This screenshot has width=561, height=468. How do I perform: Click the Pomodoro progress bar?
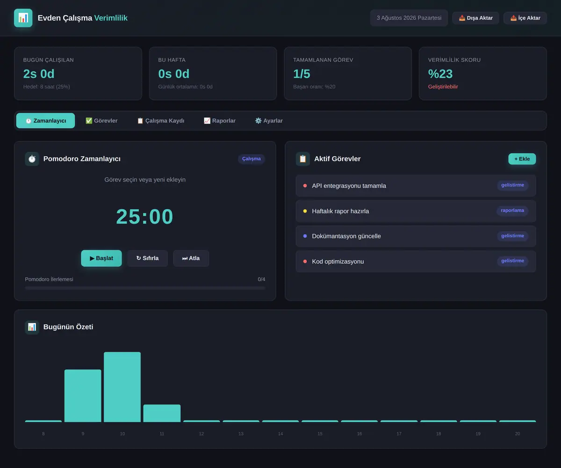point(145,288)
